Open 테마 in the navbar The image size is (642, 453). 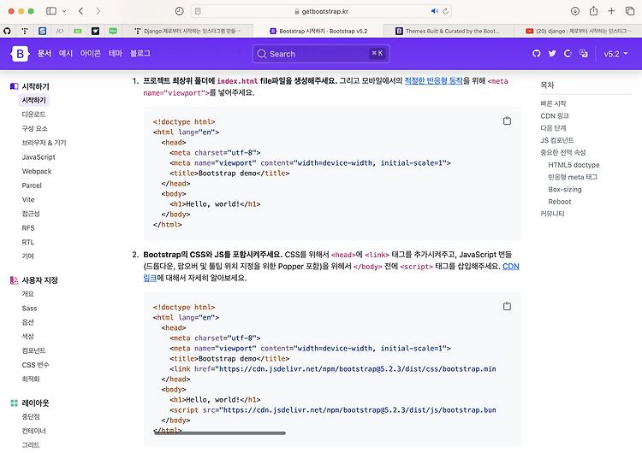(x=116, y=53)
